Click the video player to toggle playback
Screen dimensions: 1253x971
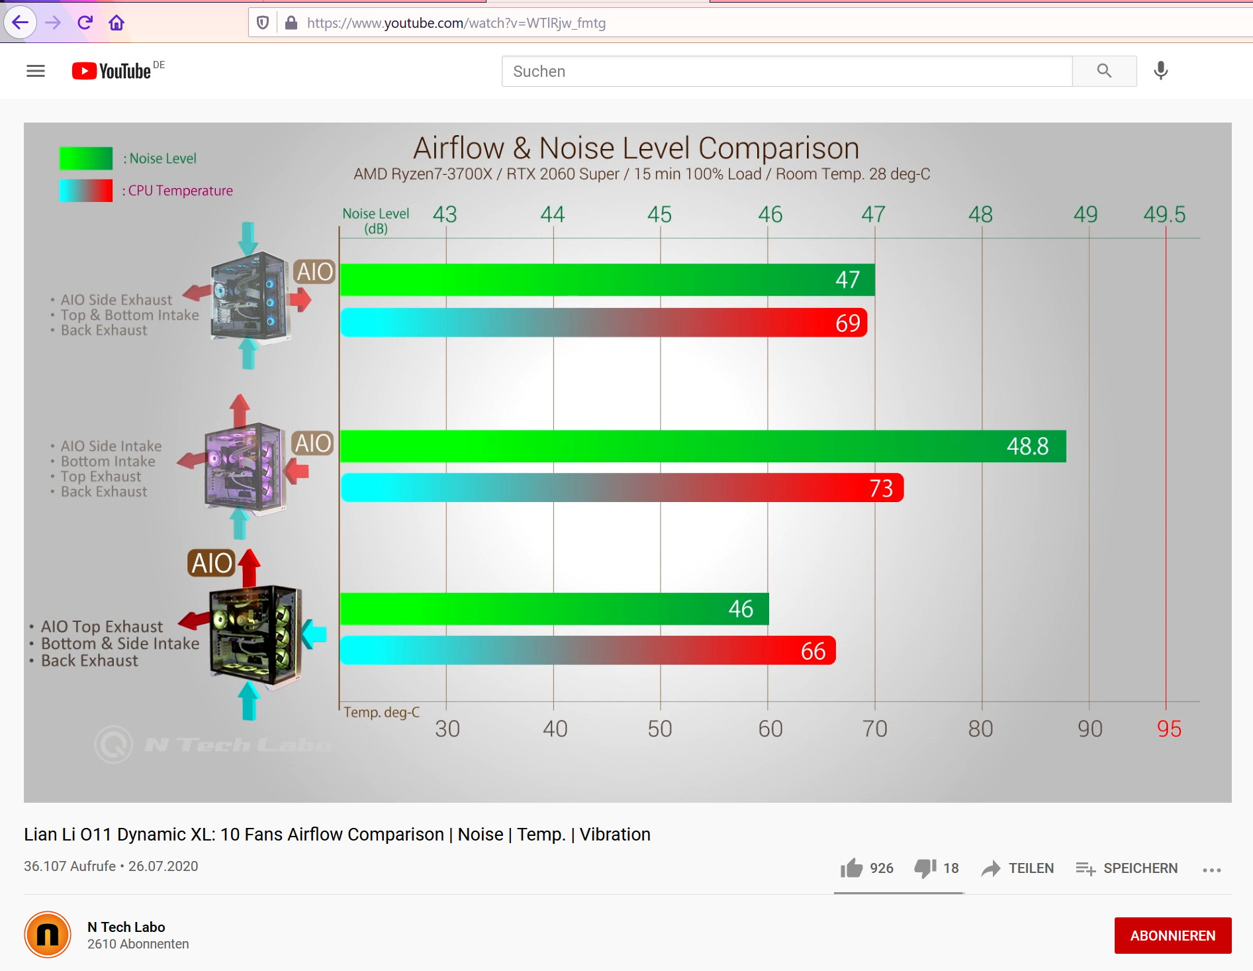(x=627, y=462)
